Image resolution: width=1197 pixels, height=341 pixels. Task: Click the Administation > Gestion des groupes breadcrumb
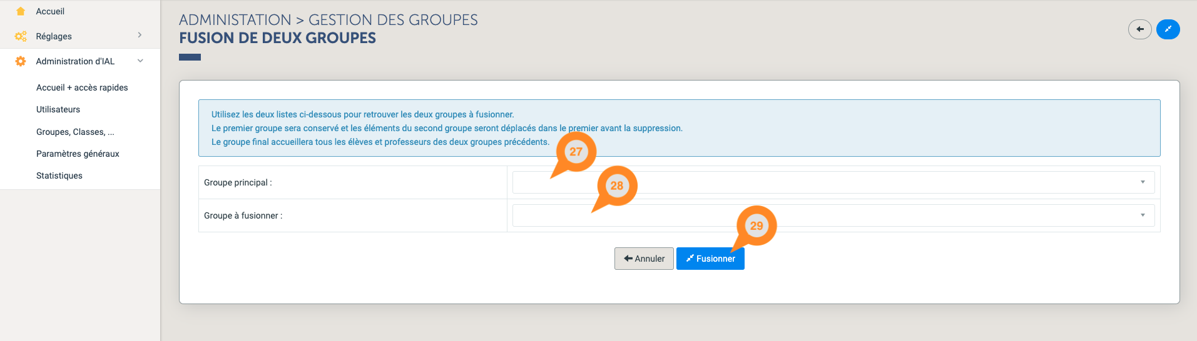click(x=329, y=20)
